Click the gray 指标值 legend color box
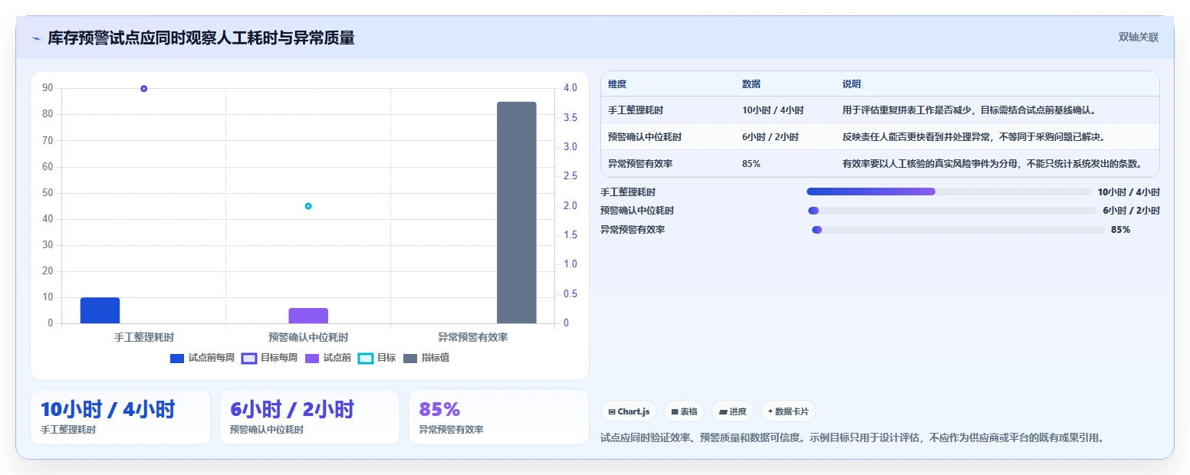The width and height of the screenshot is (1190, 475). click(410, 358)
